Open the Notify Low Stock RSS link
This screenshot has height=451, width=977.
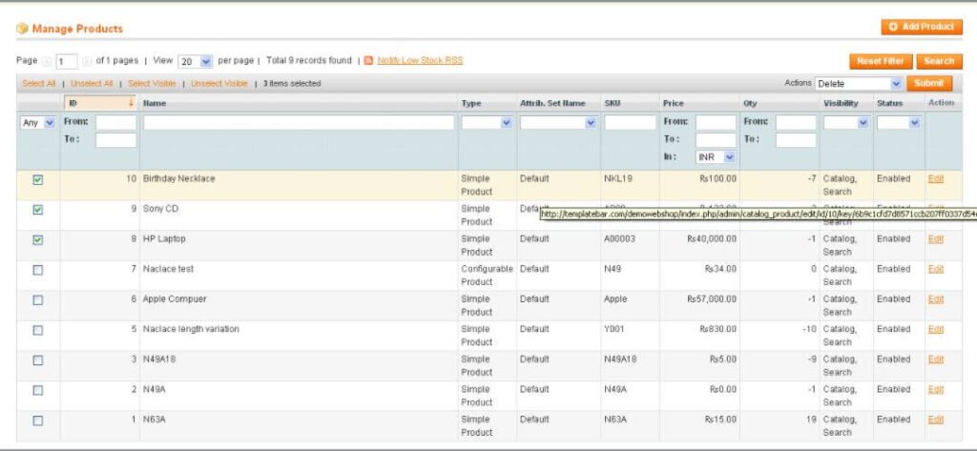[420, 60]
